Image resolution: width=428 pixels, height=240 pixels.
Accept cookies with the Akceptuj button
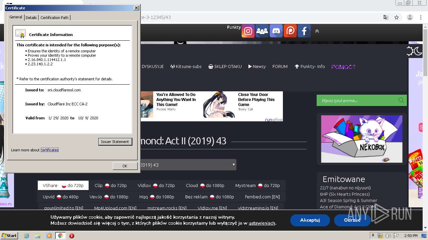coord(310,220)
